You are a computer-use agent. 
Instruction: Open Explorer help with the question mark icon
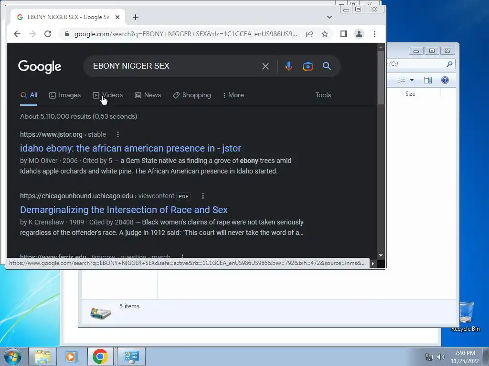[x=445, y=80]
